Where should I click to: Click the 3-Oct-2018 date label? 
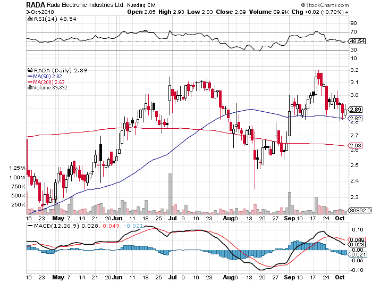tap(40, 12)
